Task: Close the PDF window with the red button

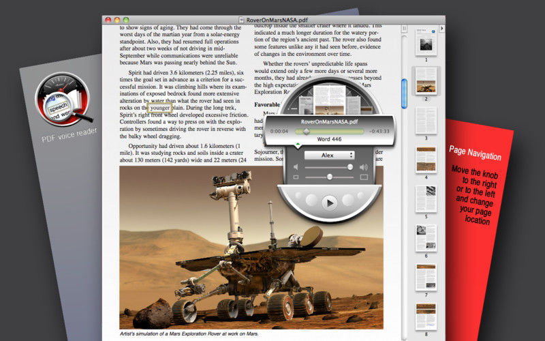Action: pyautogui.click(x=108, y=20)
